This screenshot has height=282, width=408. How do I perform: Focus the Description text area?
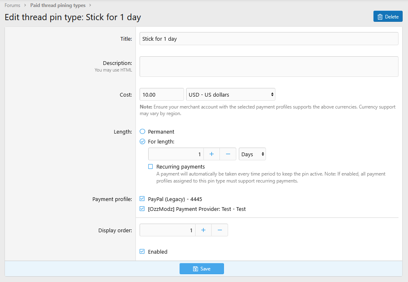pyautogui.click(x=269, y=67)
